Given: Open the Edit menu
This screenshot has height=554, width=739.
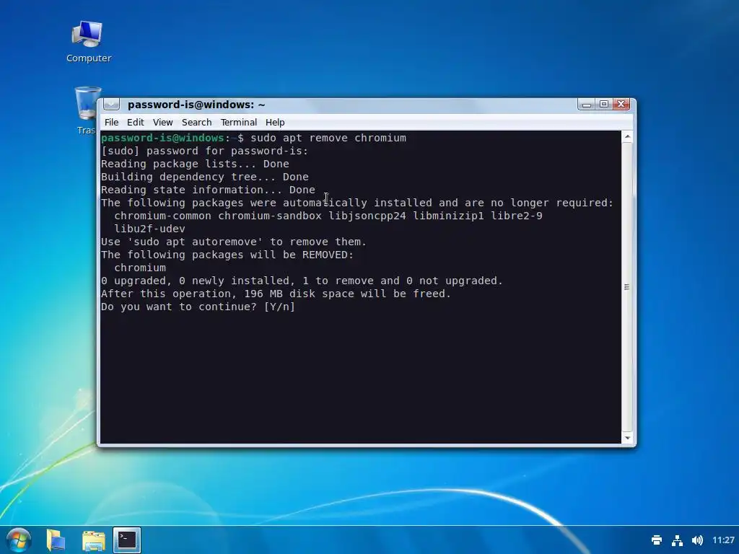Looking at the screenshot, I should click(x=135, y=123).
